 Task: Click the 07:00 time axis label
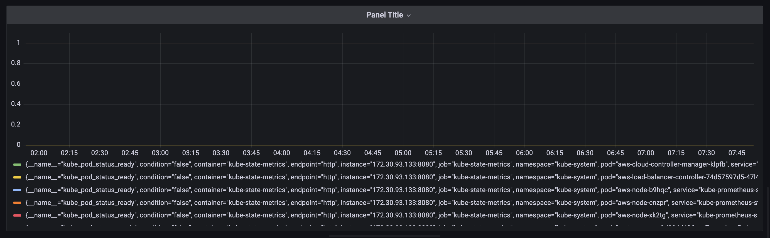point(646,153)
